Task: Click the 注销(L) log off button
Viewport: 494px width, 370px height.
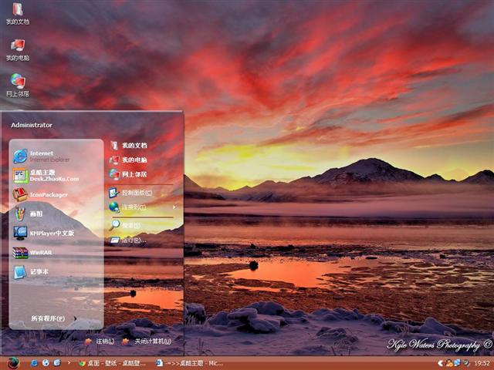Action: pos(100,341)
